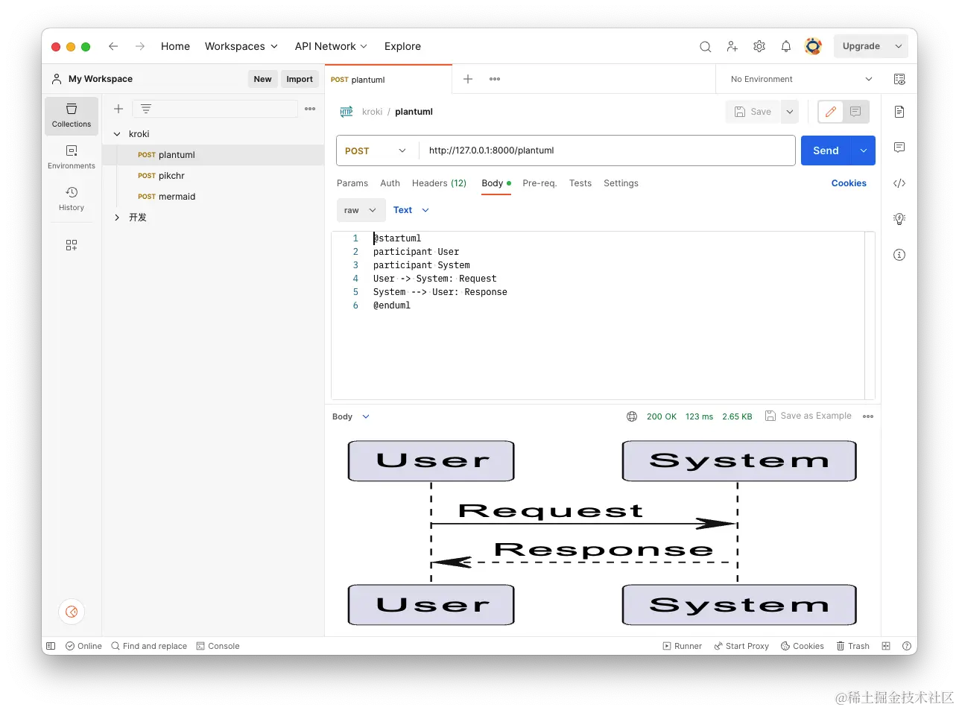Image resolution: width=959 pixels, height=710 pixels.
Task: Open response more options ellipsis
Action: (868, 416)
